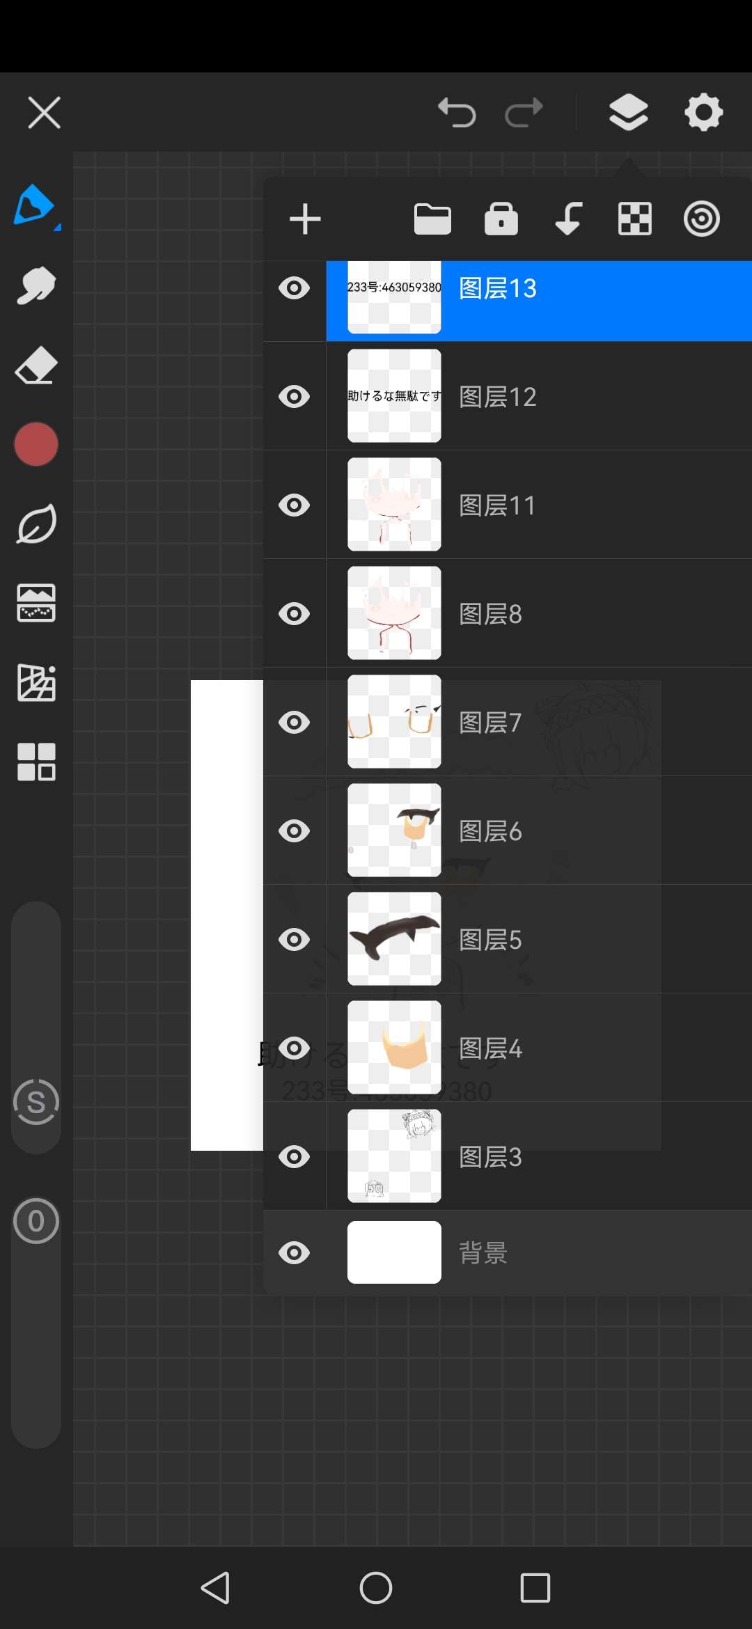Select the blue brush pen tool
The image size is (752, 1629).
(36, 206)
